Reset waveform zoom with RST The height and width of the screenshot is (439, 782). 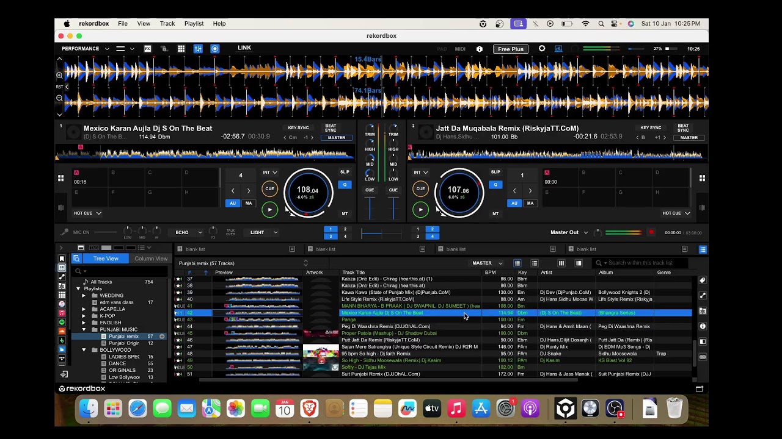pyautogui.click(x=59, y=87)
